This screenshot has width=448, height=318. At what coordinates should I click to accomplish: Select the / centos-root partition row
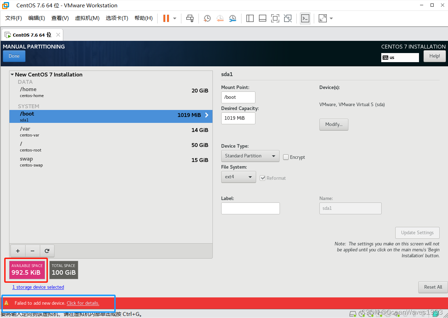(111, 147)
